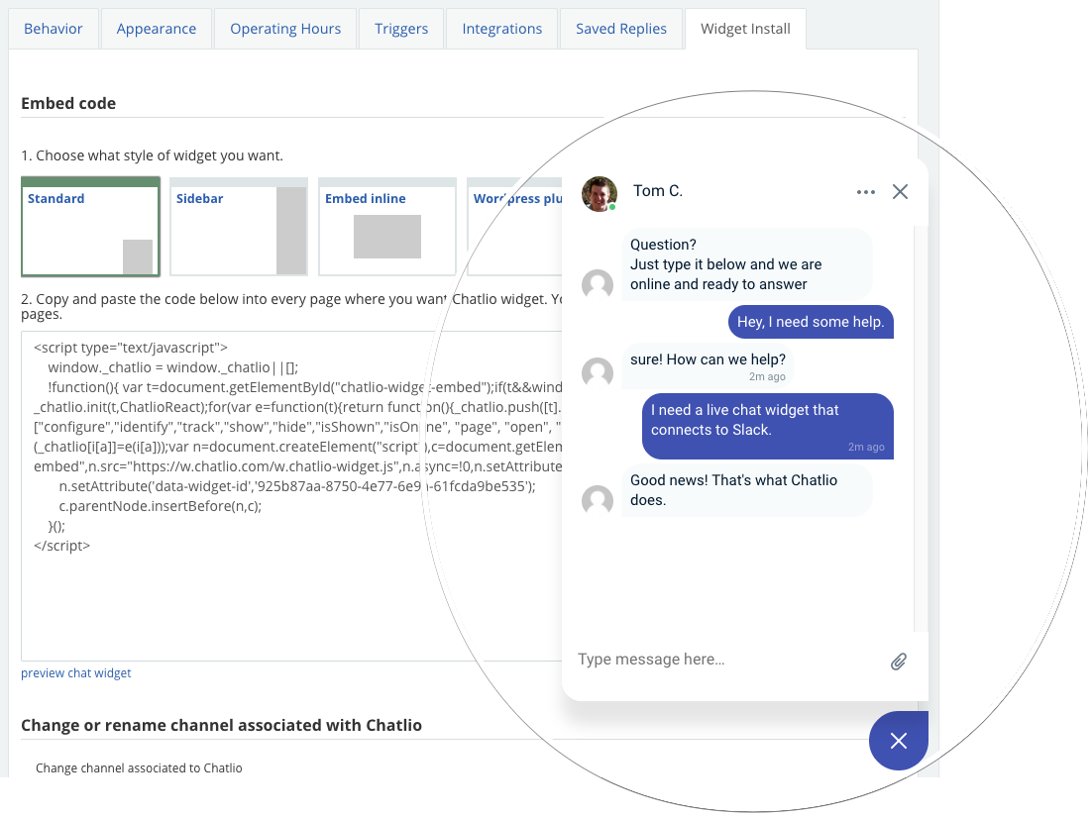
Task: Click Tom C.'s profile photo
Action: click(599, 193)
